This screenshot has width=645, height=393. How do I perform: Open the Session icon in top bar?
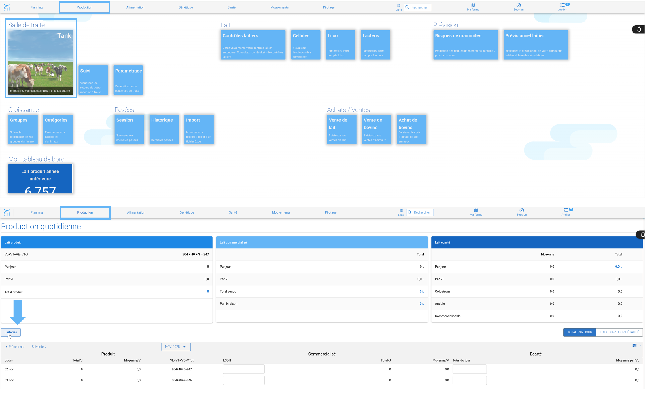point(518,7)
